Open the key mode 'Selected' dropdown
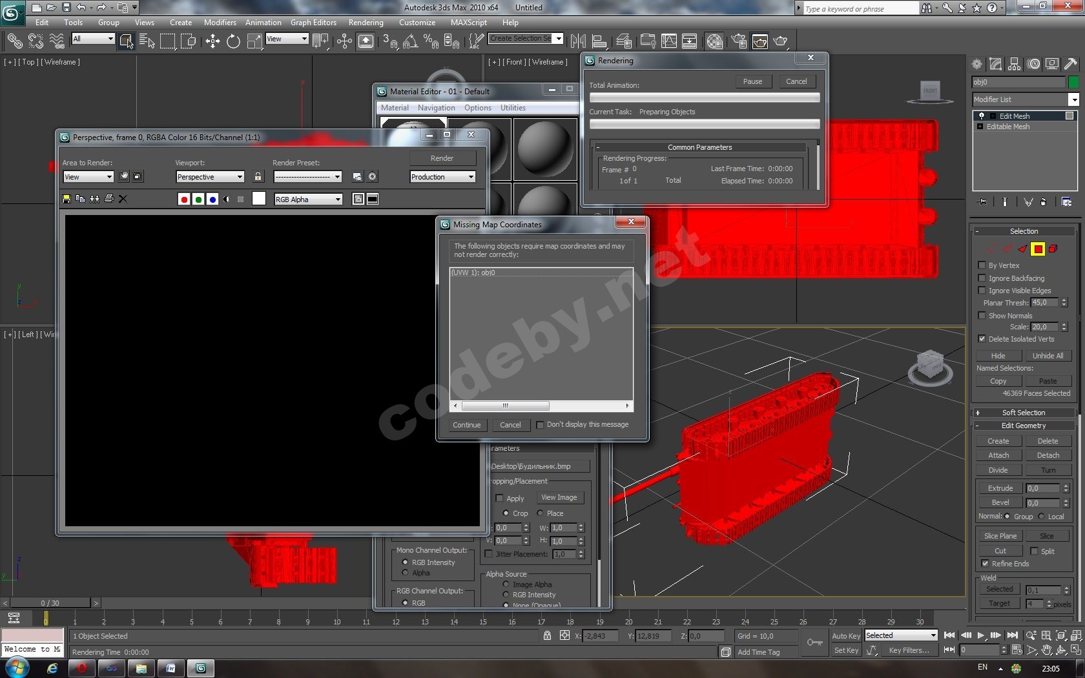1085x678 pixels. [x=901, y=635]
